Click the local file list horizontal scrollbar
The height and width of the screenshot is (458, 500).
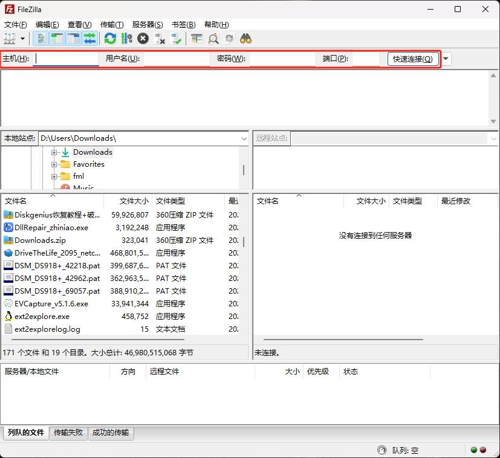tap(98, 340)
